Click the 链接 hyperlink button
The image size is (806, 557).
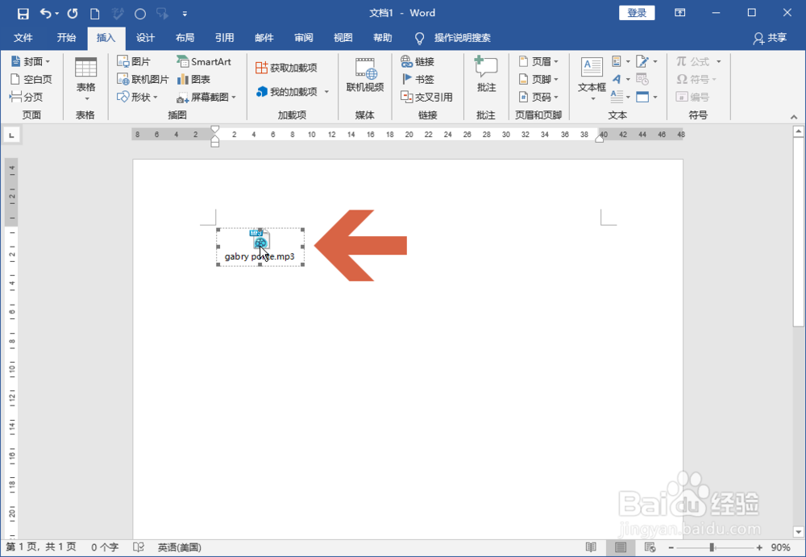click(x=418, y=61)
